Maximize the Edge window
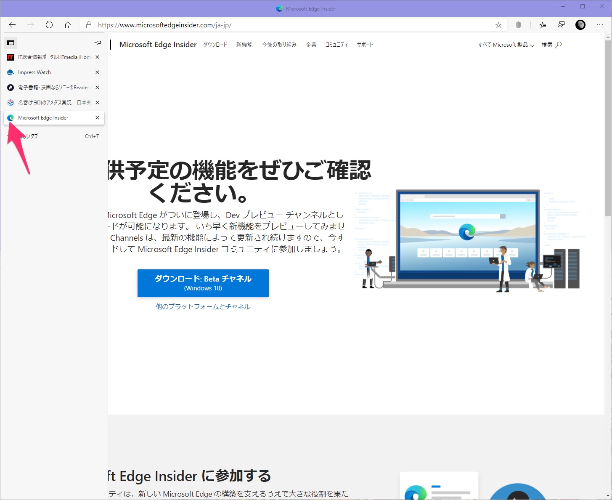 tap(583, 6)
